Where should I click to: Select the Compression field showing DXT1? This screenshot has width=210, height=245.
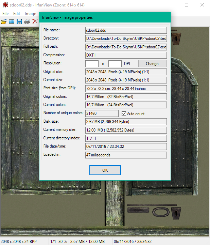(126, 55)
